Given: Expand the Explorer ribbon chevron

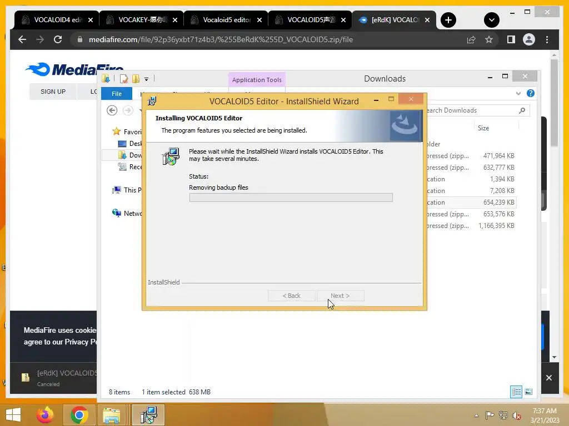Looking at the screenshot, I should click(518, 93).
